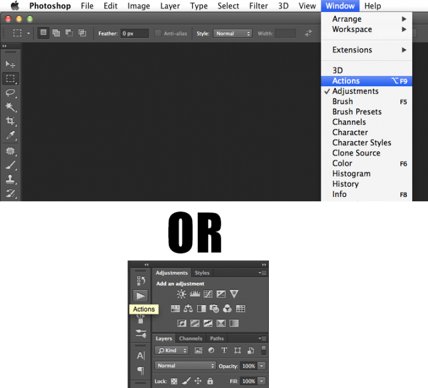Expand the Workspace submenu
428x388 pixels.
367,29
